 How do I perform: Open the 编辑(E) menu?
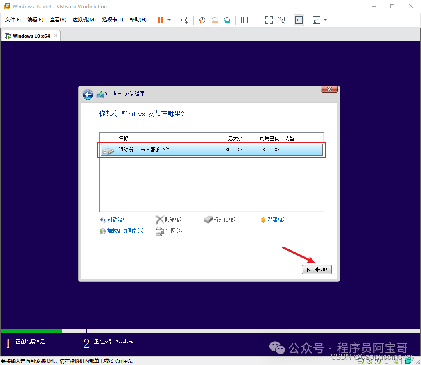[35, 20]
